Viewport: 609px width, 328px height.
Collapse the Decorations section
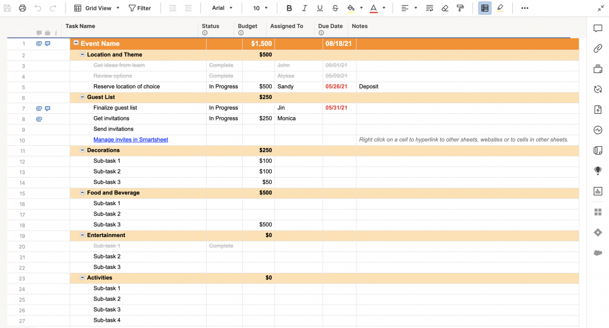(x=82, y=151)
